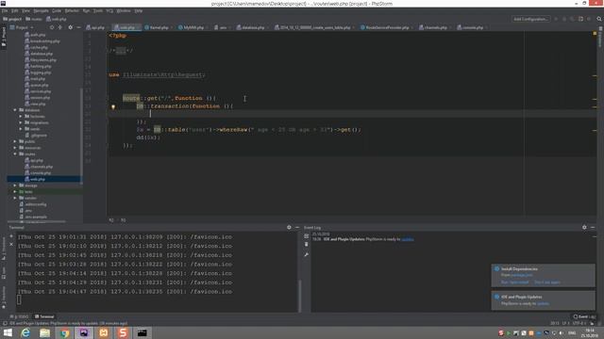Click the update link in Event Log message
Viewport: 604px width, 339px height.
pos(408,239)
